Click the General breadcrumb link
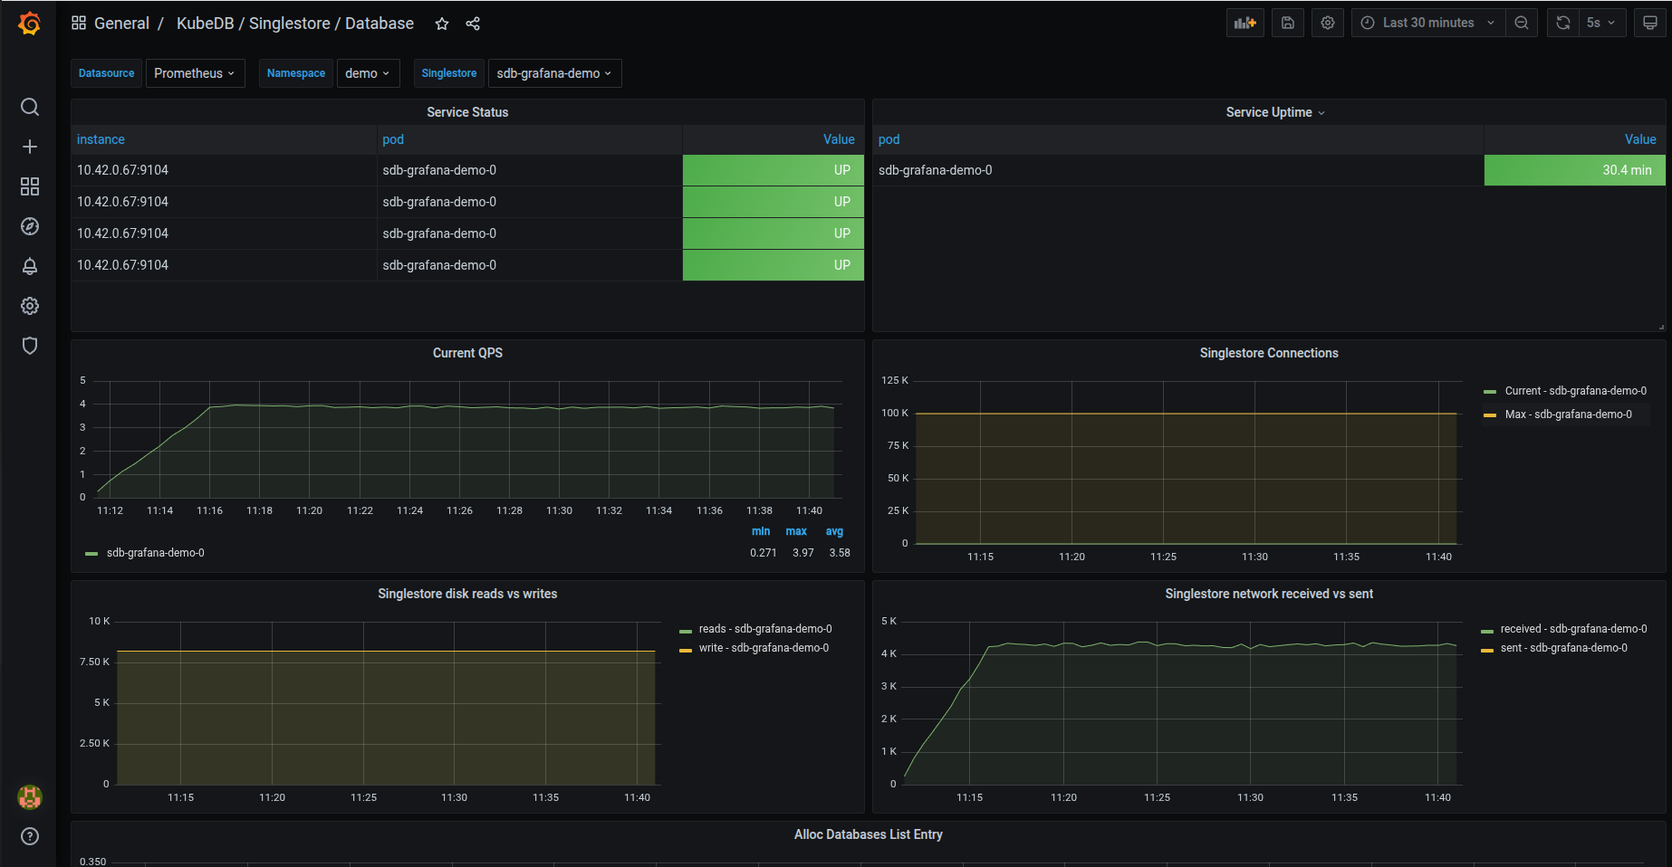This screenshot has height=867, width=1672. pos(121,24)
